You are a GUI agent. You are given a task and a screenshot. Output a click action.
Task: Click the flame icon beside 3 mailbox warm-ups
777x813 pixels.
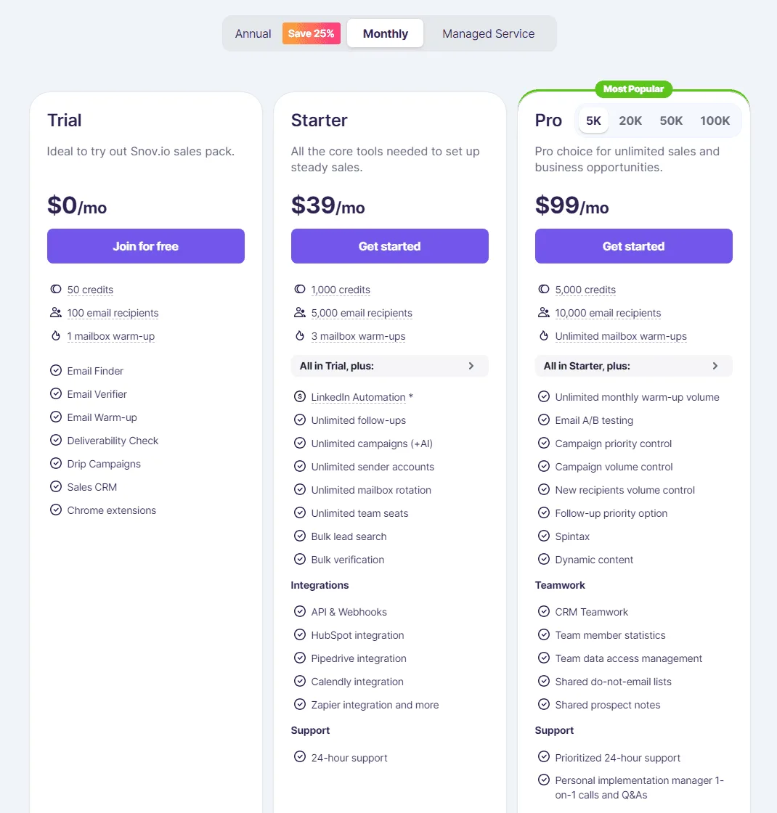point(300,336)
